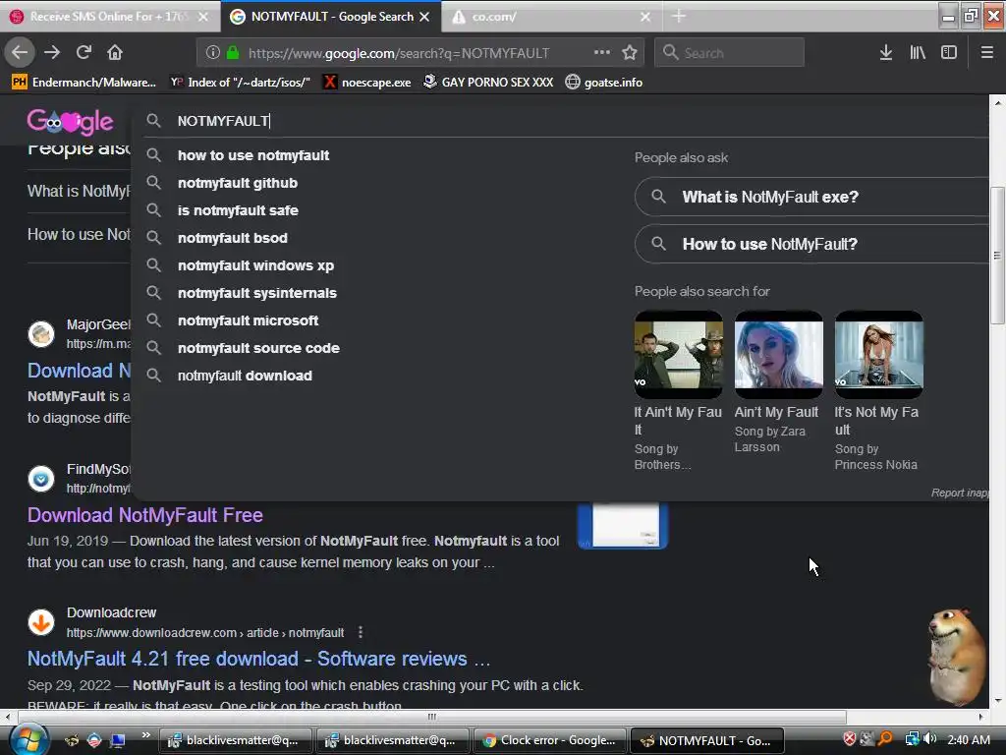Go back to the previous page
The width and height of the screenshot is (1006, 755).
(x=20, y=53)
